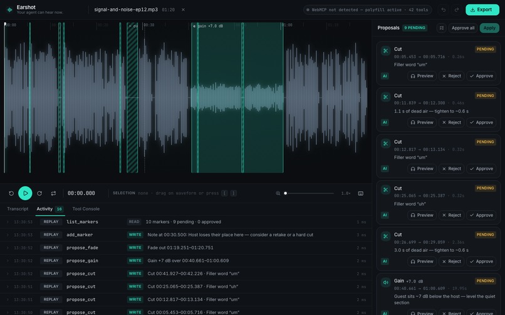This screenshot has height=315, width=505.
Task: Click scissors icon of the 00:11.839 cut
Action: [x=385, y=97]
